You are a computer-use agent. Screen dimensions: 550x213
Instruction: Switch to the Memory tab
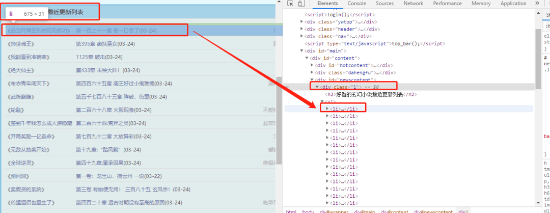pyautogui.click(x=481, y=4)
